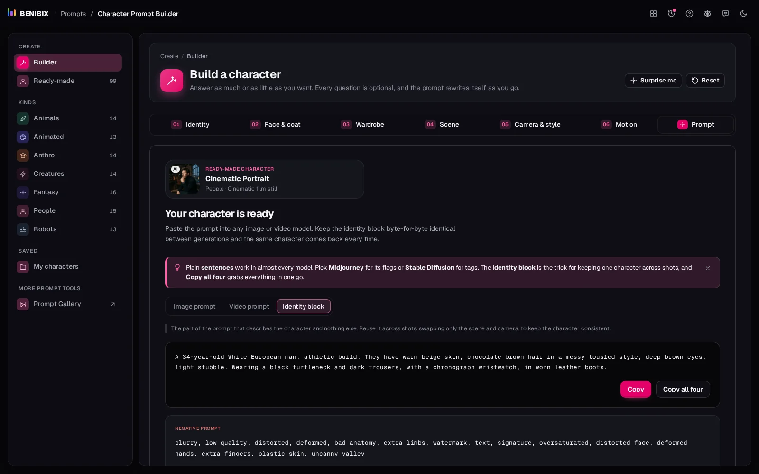The width and height of the screenshot is (759, 474).
Task: Go to step 04 Scene
Action: coord(442,125)
